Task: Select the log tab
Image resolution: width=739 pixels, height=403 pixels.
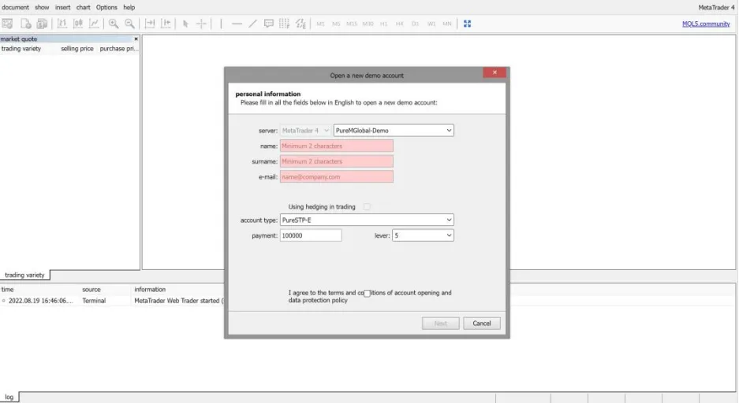Action: click(x=9, y=397)
